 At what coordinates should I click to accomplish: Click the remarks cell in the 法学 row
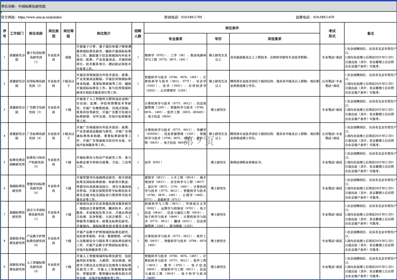371,162
